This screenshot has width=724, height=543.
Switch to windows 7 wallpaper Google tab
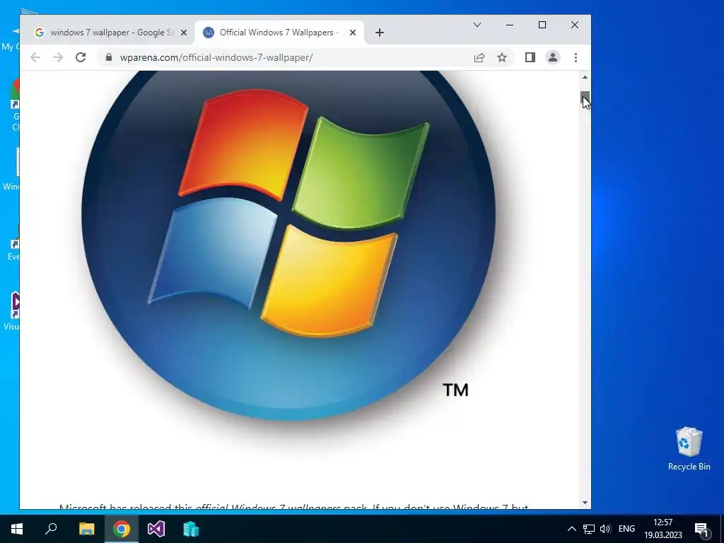[x=111, y=33]
